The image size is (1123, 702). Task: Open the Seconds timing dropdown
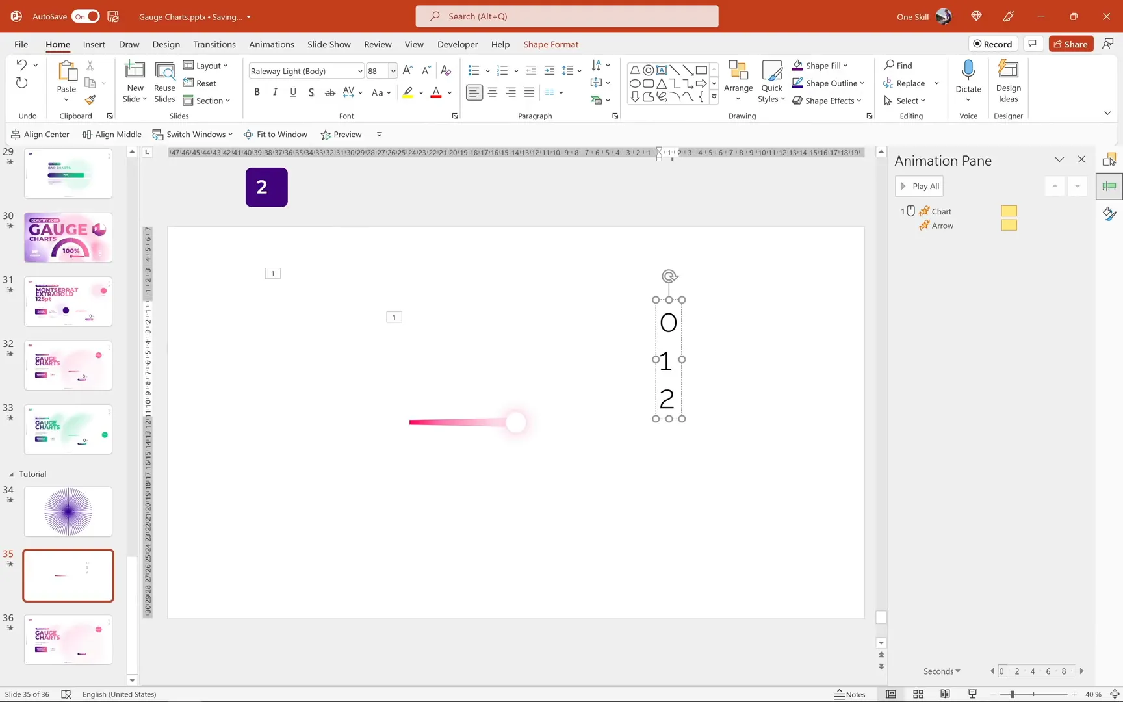tap(940, 671)
